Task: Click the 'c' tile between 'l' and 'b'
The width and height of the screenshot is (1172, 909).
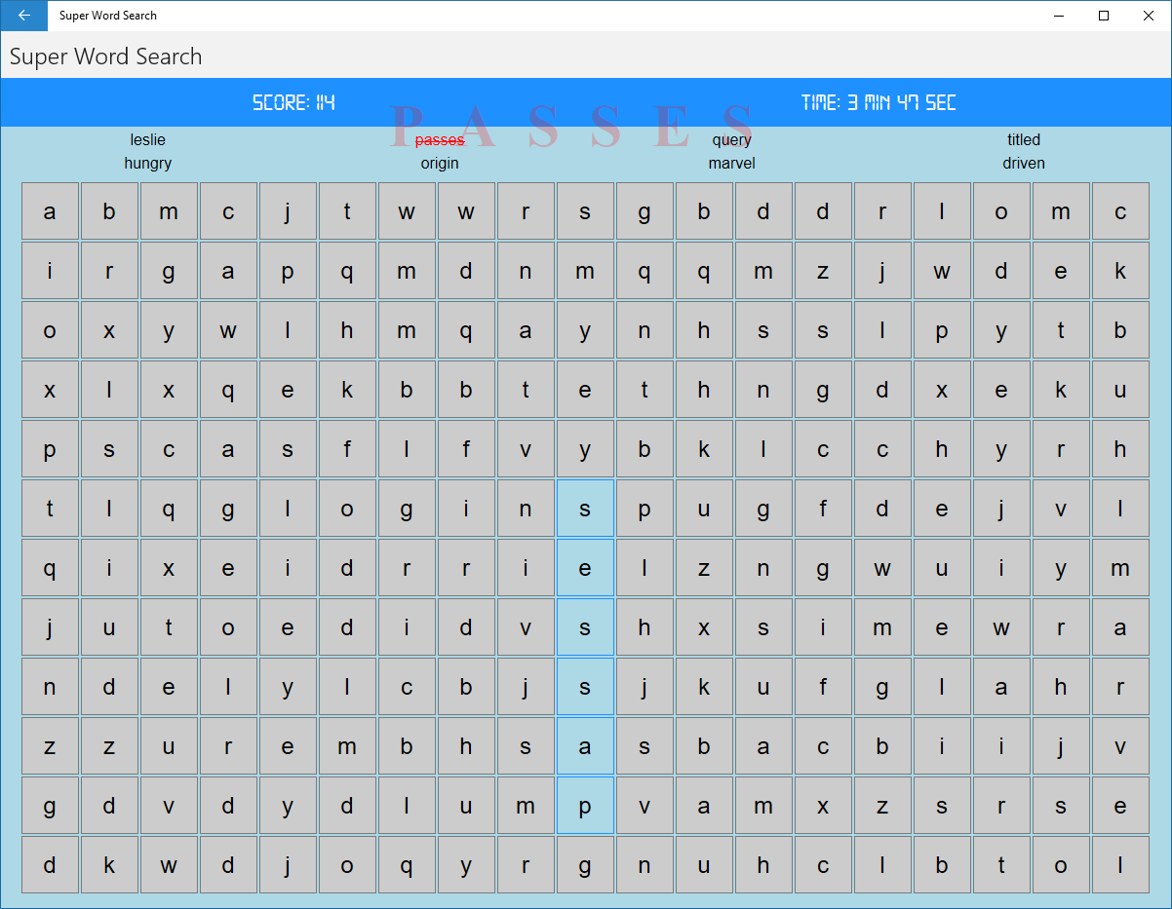Action: click(x=407, y=687)
